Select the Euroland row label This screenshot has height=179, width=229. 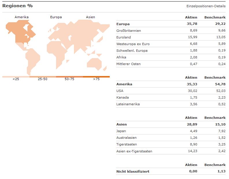123,37
